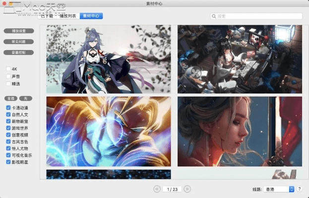Open the Super Saiyan lightning wallpaper
The width and height of the screenshot is (309, 198).
109,131
